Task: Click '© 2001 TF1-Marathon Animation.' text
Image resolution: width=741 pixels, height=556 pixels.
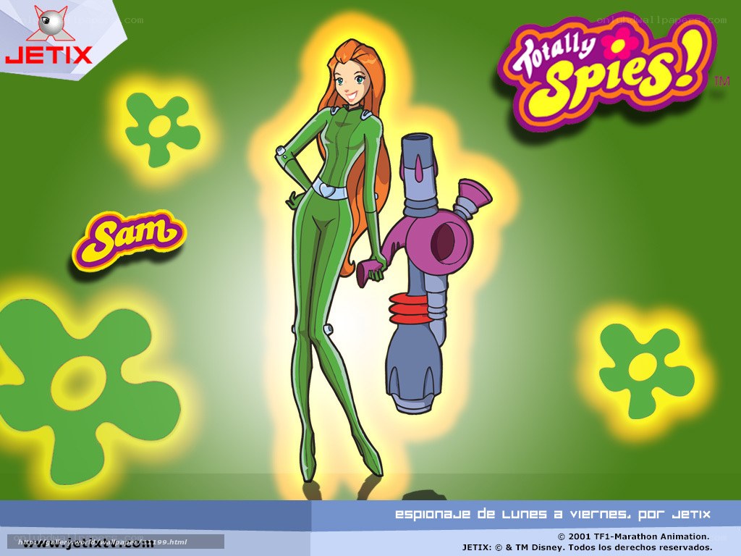Action: coord(634,536)
